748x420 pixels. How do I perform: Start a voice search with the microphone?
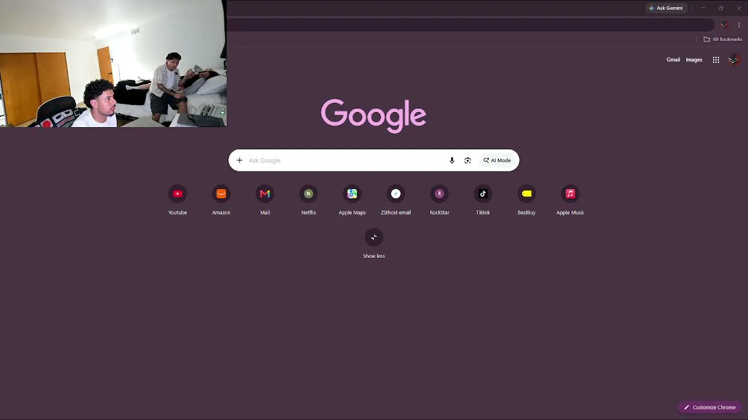coord(452,160)
